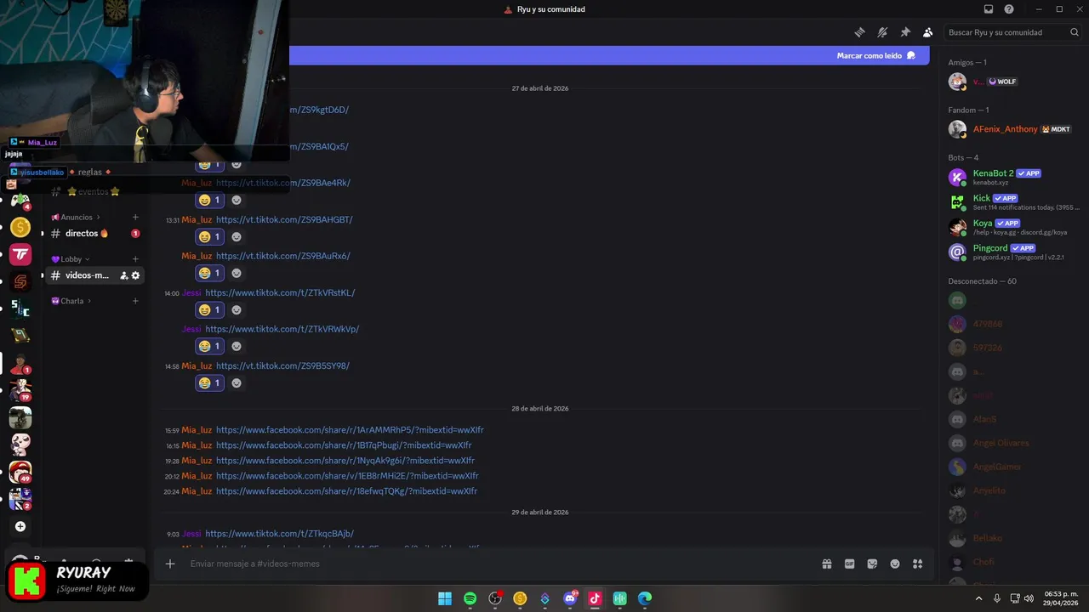The height and width of the screenshot is (612, 1089).
Task: Open WOLF-tagged friend in member list
Action: pos(1010,82)
